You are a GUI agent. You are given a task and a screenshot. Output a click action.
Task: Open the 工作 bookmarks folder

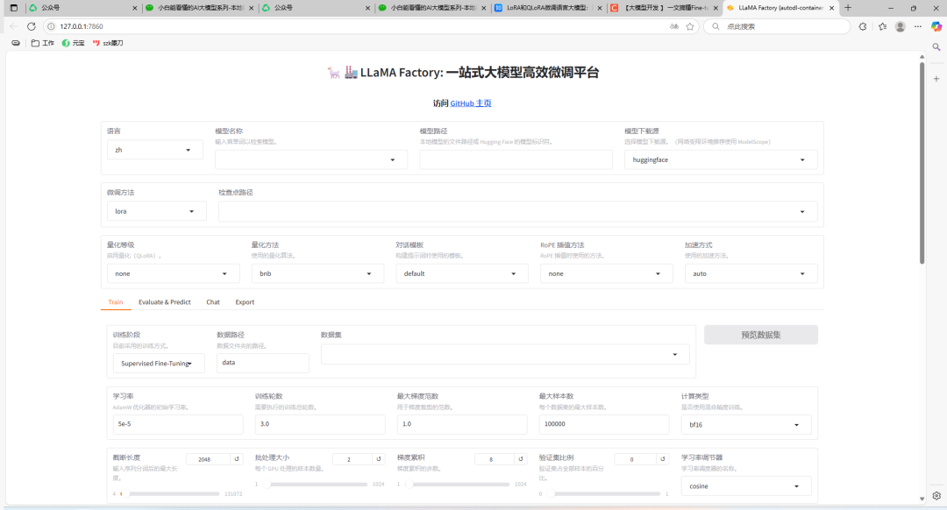[x=43, y=43]
